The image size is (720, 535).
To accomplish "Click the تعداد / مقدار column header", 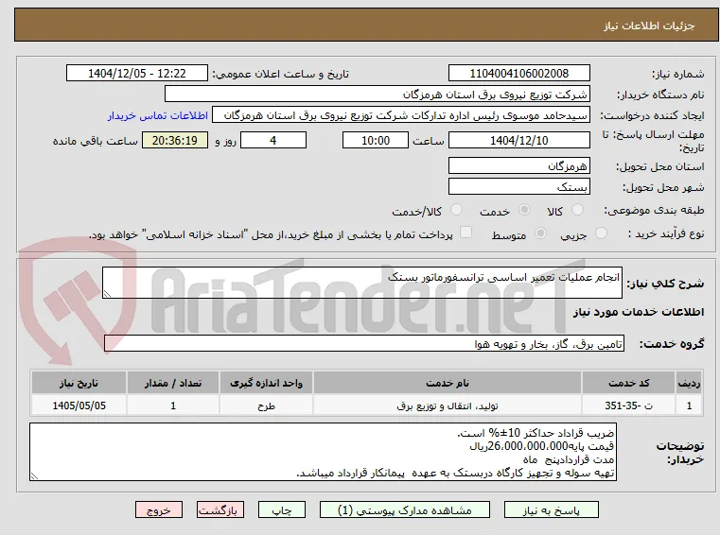I will coord(173,383).
